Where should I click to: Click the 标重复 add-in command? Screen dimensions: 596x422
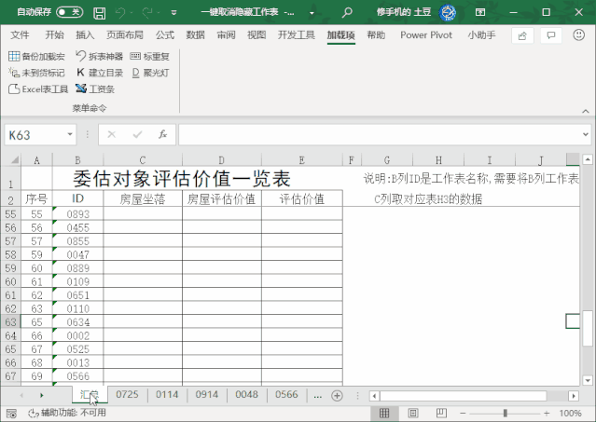(x=149, y=57)
